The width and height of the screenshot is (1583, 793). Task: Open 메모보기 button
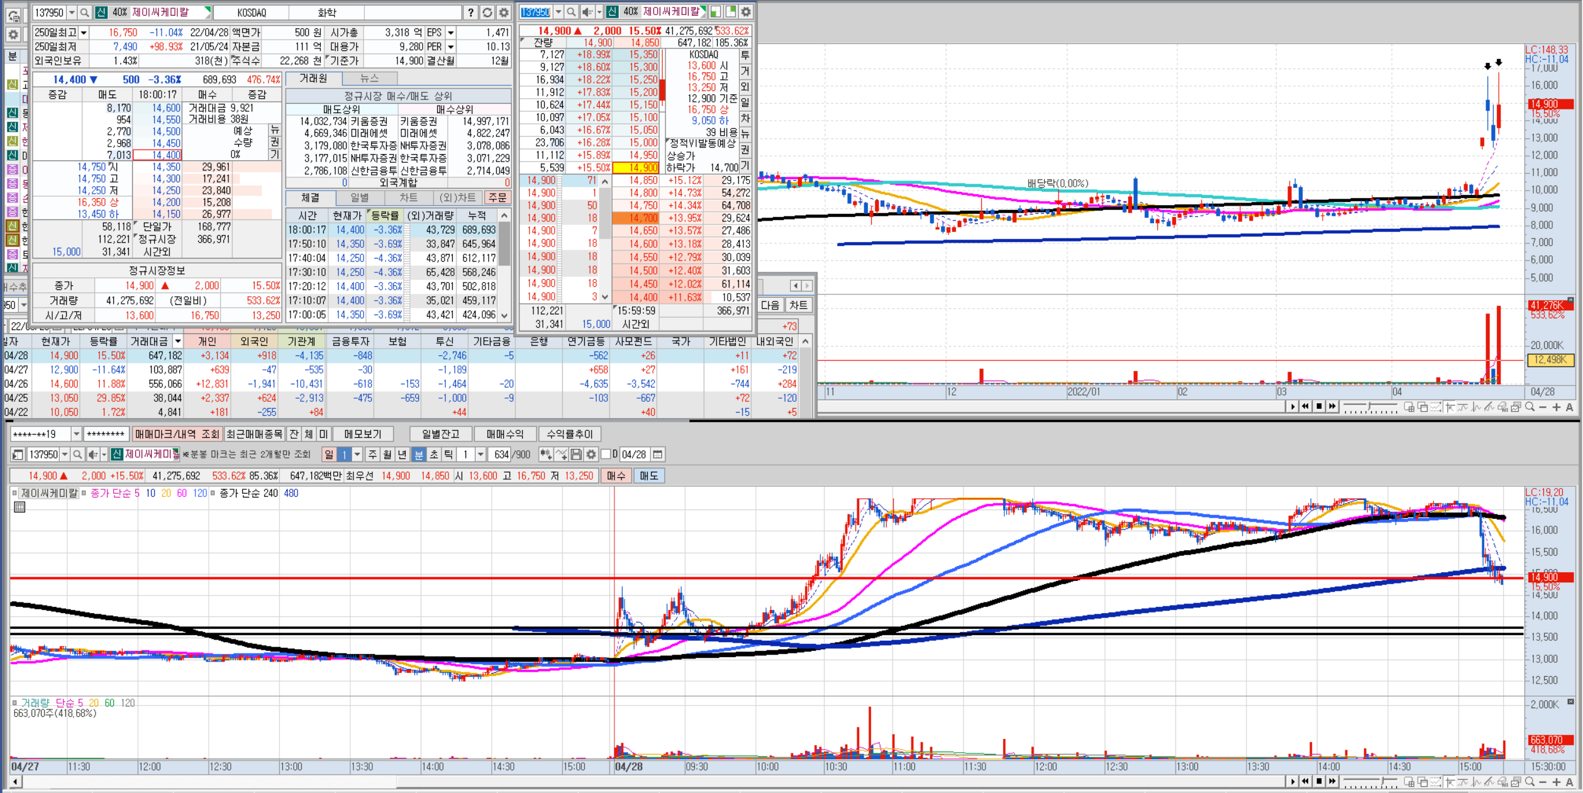363,434
